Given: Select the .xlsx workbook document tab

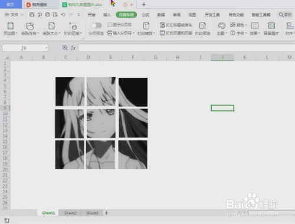Looking at the screenshot, I should [x=85, y=5].
